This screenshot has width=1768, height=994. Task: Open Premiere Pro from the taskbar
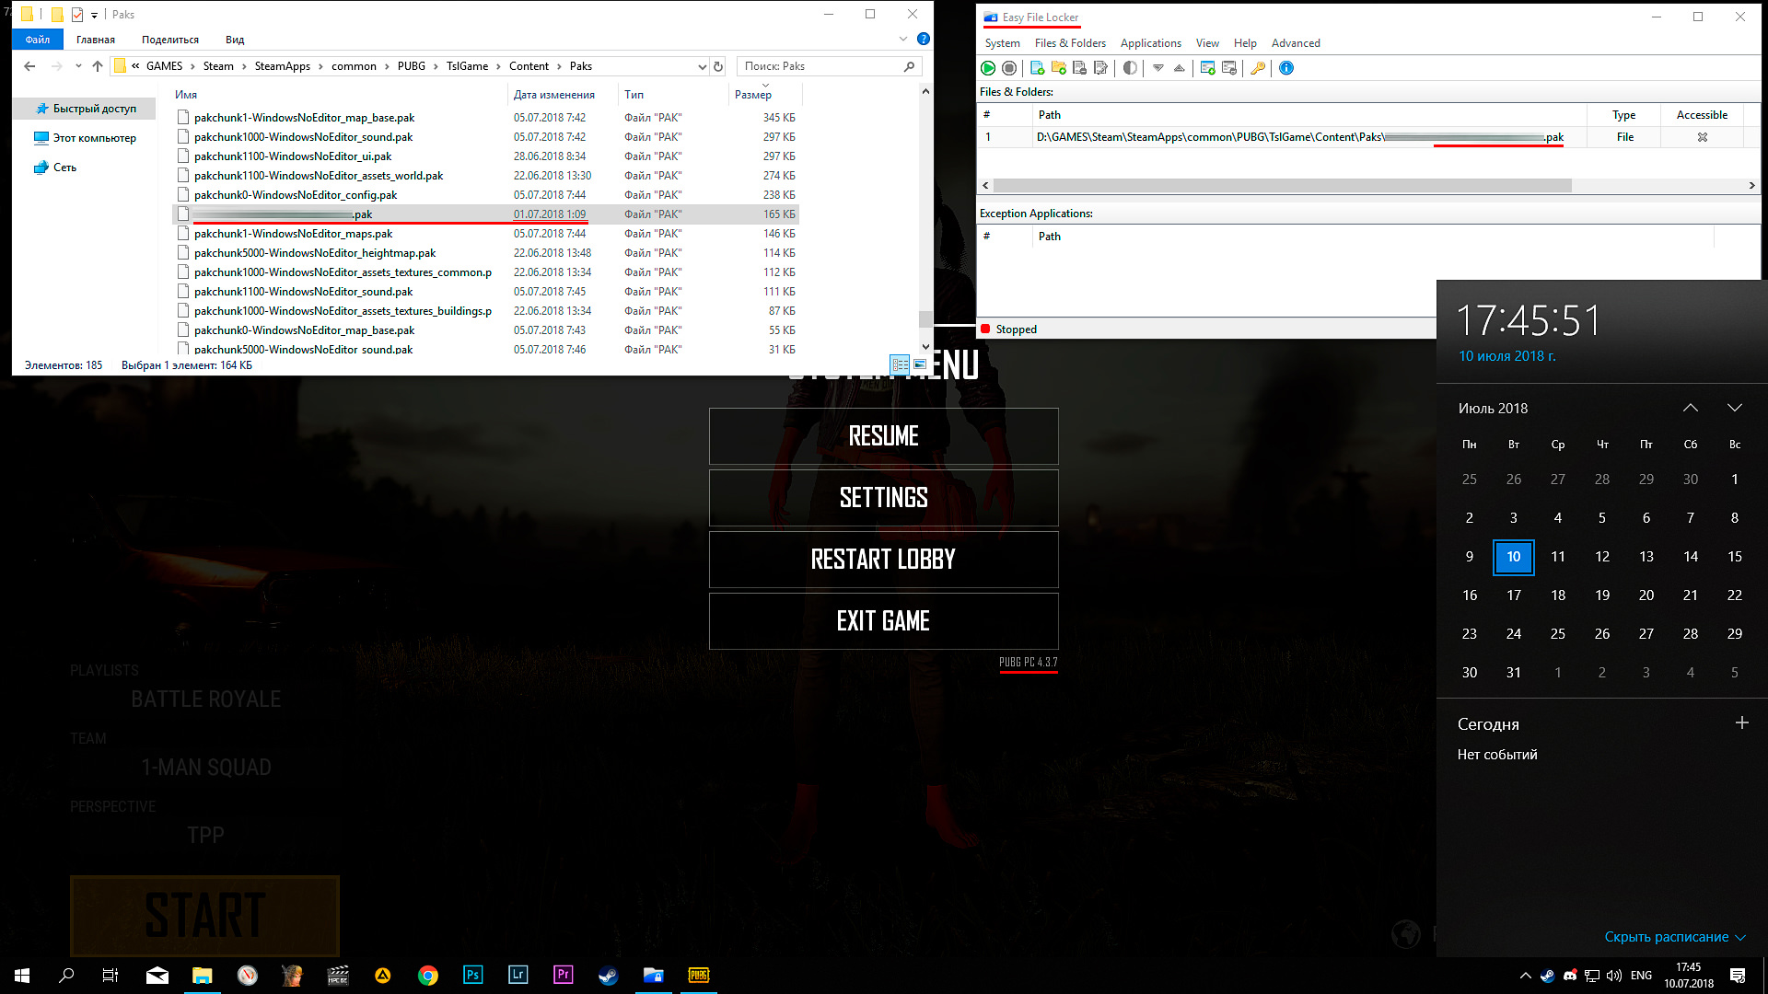click(563, 975)
